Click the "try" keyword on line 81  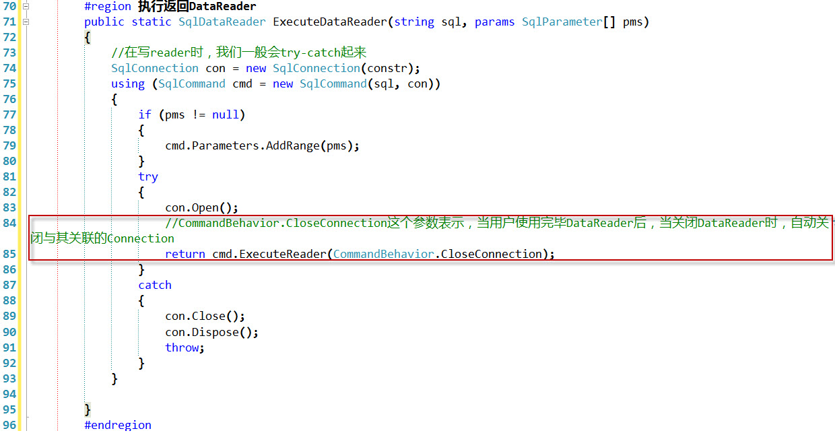148,176
